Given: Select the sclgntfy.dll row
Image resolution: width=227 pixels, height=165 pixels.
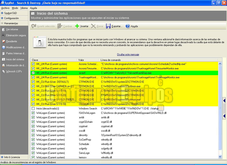Looking at the screenshot, I should pyautogui.click(x=124, y=148).
